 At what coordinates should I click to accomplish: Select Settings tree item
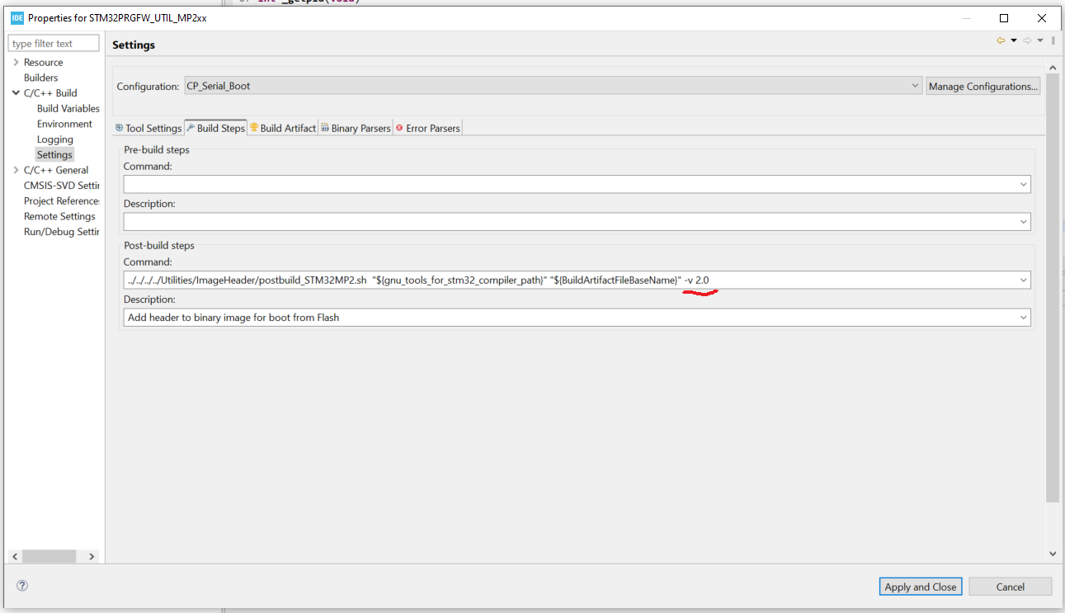pyautogui.click(x=54, y=155)
